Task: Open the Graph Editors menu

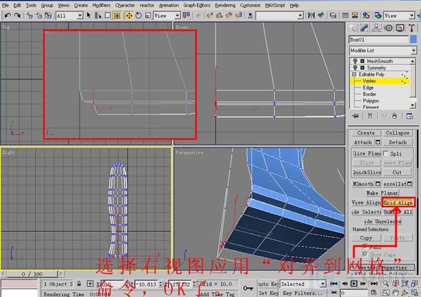Action: (x=197, y=5)
